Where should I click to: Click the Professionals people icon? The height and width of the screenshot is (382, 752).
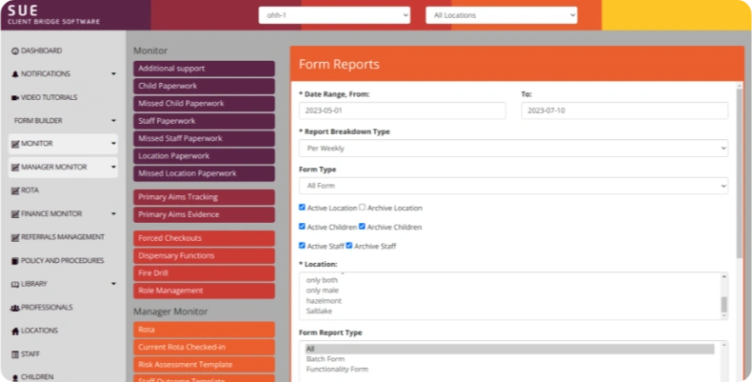14,308
